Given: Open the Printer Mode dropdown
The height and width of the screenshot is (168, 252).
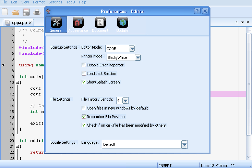Looking at the screenshot, I should click(x=138, y=57).
